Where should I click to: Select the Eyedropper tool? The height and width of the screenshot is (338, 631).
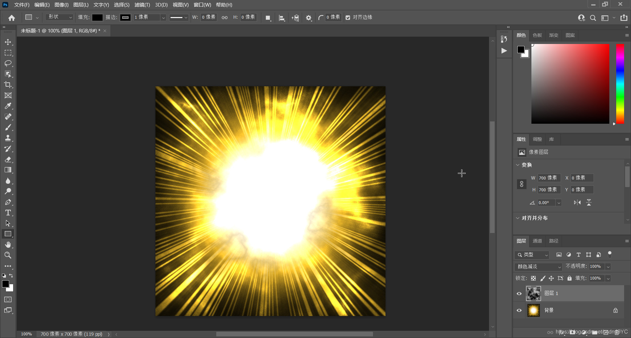(8, 106)
